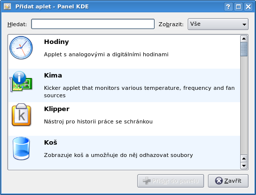Maximize the Přidat aplet window

pos(238,7)
